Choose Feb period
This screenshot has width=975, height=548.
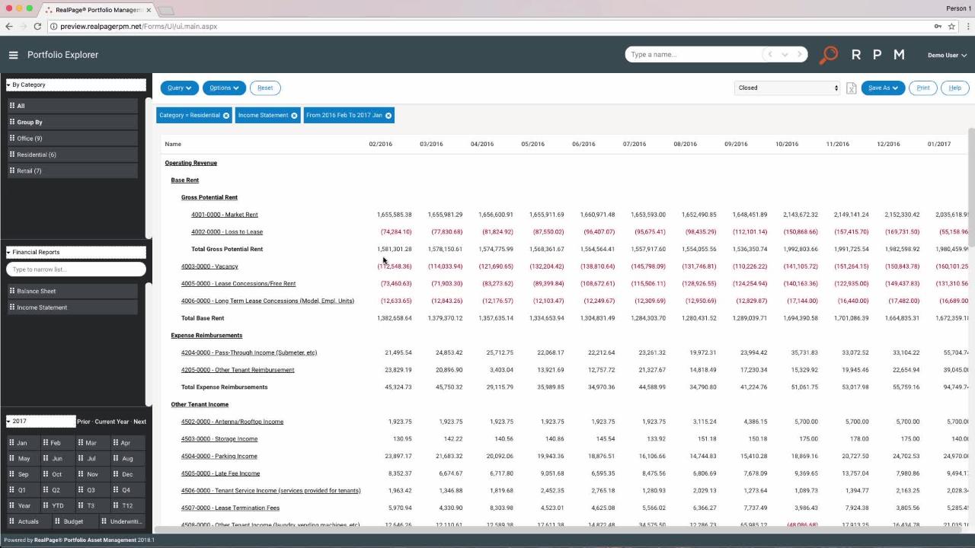coord(57,443)
